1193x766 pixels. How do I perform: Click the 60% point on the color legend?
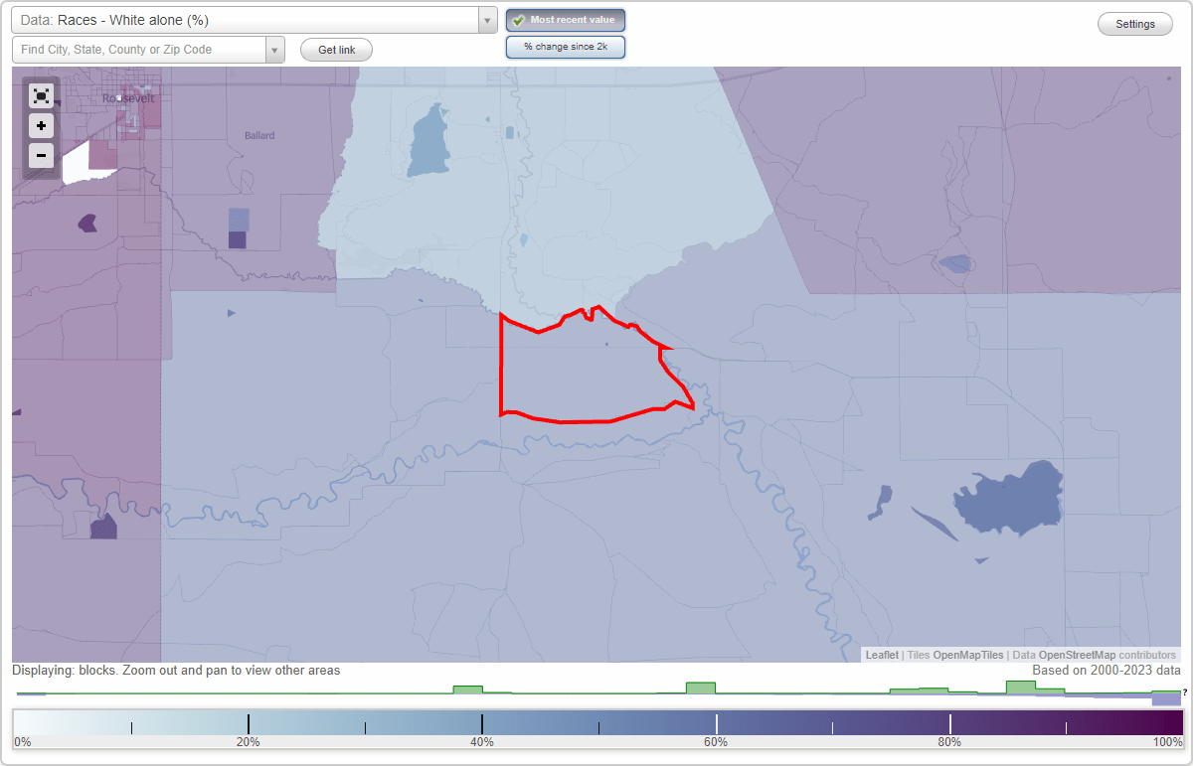[x=716, y=723]
